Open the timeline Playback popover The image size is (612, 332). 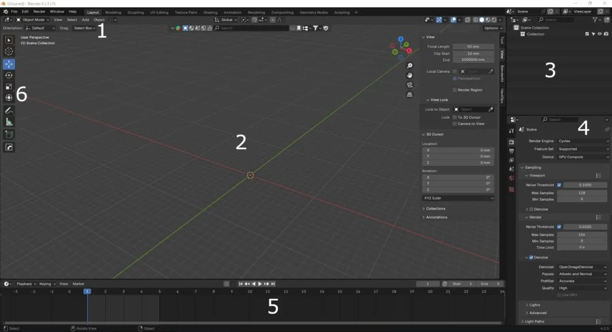coord(26,284)
